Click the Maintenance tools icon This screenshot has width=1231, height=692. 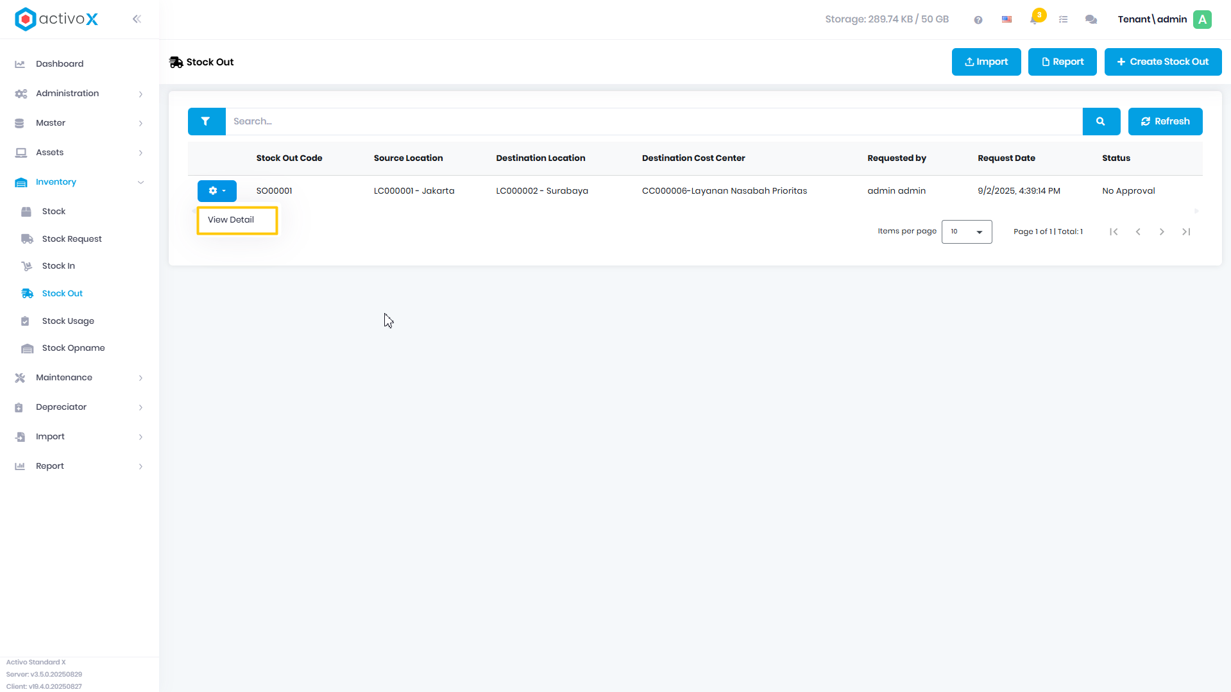[x=20, y=378]
